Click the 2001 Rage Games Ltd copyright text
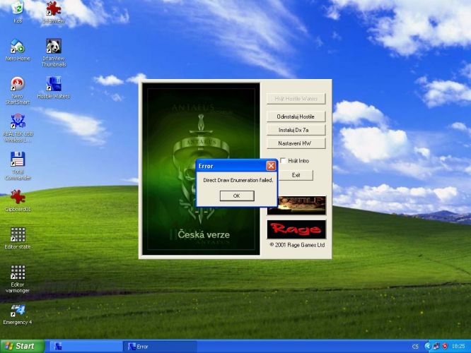 coord(297,245)
